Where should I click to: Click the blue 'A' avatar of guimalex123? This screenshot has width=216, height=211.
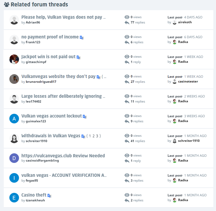14,119
